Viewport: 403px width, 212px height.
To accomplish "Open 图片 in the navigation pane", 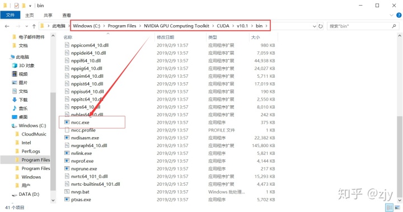I will [23, 82].
